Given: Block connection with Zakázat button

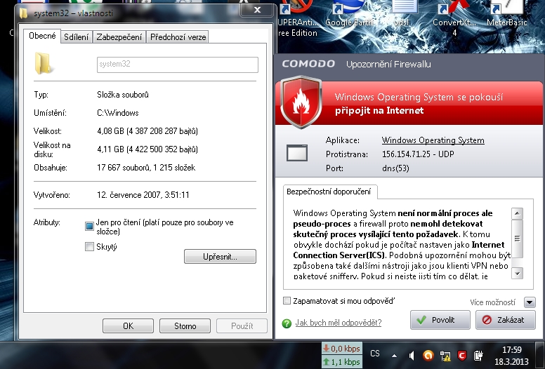Looking at the screenshot, I should (x=506, y=320).
